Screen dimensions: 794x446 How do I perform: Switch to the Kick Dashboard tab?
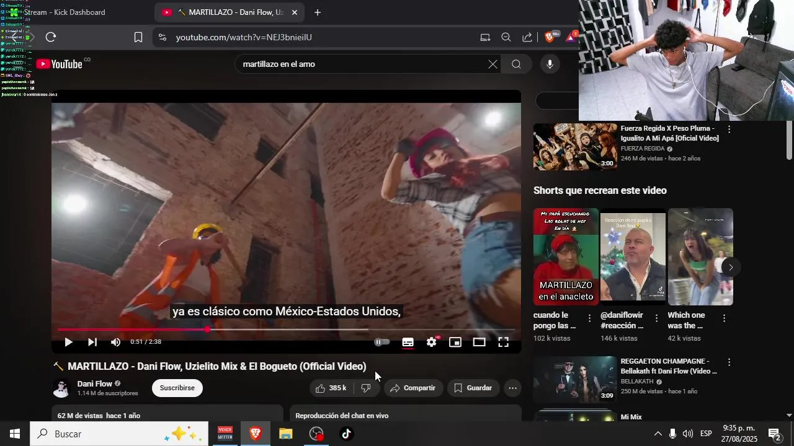point(65,12)
